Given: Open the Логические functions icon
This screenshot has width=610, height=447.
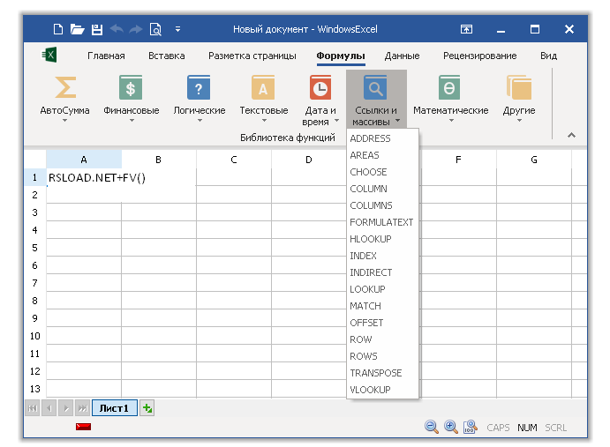Looking at the screenshot, I should click(x=199, y=87).
